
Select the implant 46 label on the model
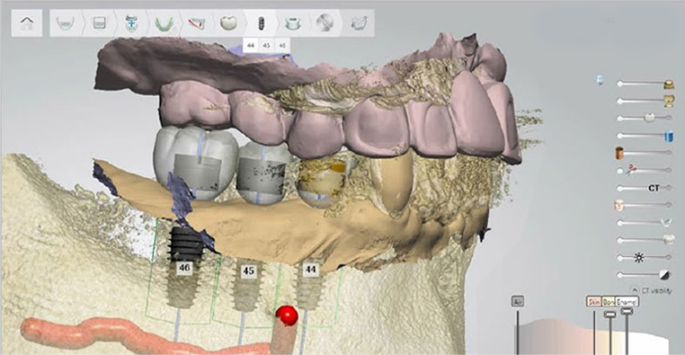(x=184, y=267)
